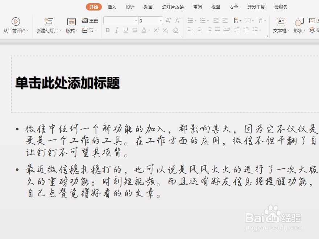Open the 幻灯片放映 tab
This screenshot has width=319, height=239.
click(173, 7)
